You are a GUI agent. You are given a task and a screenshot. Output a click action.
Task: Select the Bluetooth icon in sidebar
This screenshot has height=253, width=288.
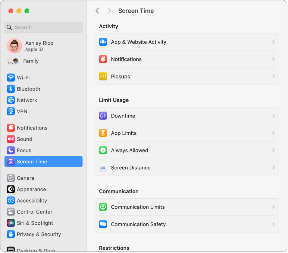click(x=11, y=89)
